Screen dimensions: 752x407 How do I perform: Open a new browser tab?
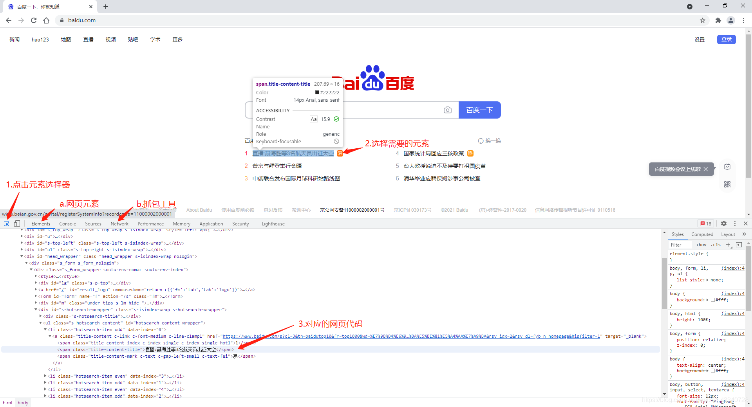[106, 7]
